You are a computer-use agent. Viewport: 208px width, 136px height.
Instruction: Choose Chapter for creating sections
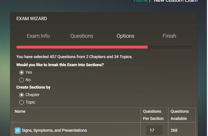(22, 95)
